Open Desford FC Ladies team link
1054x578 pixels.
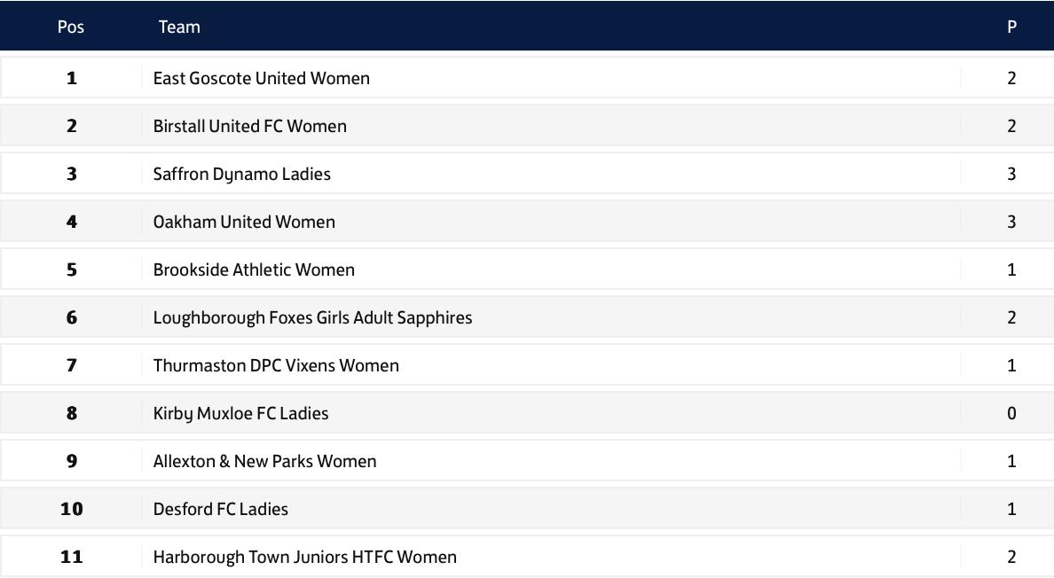(x=220, y=509)
